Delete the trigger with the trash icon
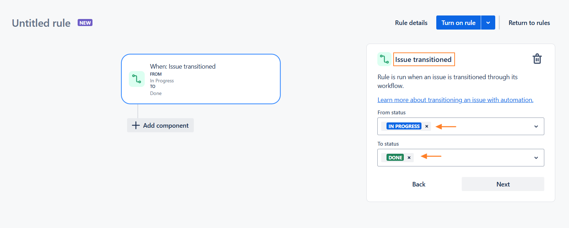569x228 pixels. coord(537,59)
